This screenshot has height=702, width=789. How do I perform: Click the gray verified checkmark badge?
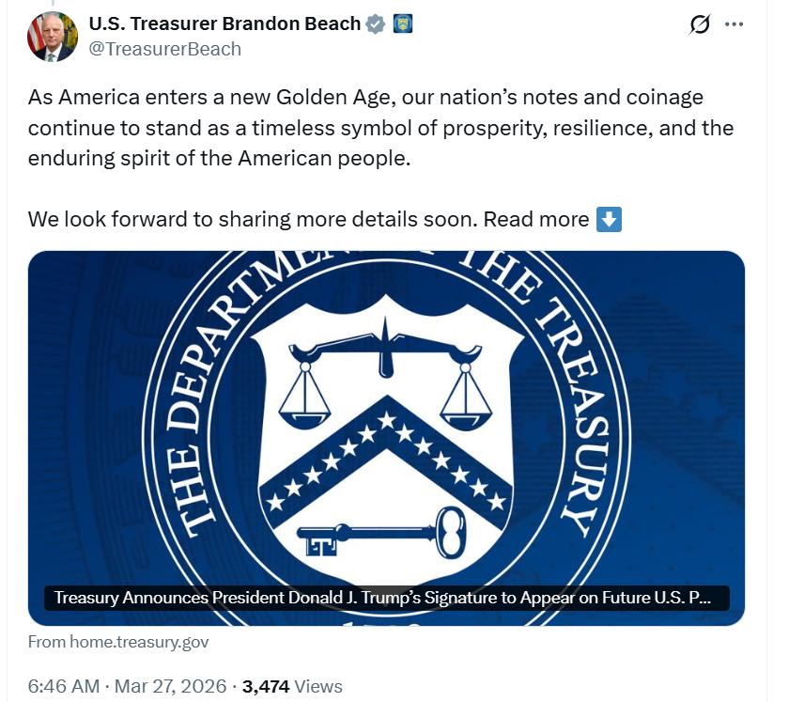pos(376,24)
